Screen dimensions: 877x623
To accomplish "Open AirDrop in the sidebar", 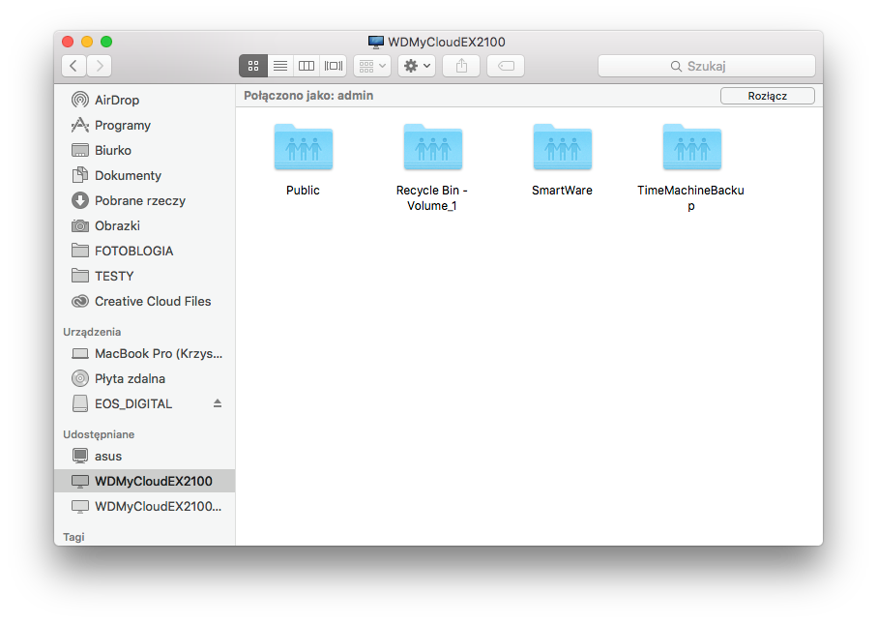I will pos(144,101).
